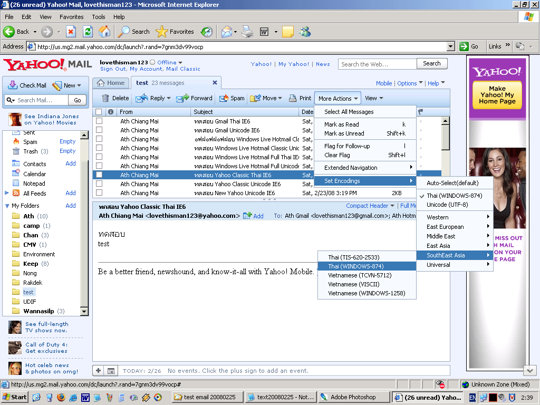The height and width of the screenshot is (405, 540).
Task: Check the New Yahoo Unicode IE6 checkbox
Action: coord(99,192)
